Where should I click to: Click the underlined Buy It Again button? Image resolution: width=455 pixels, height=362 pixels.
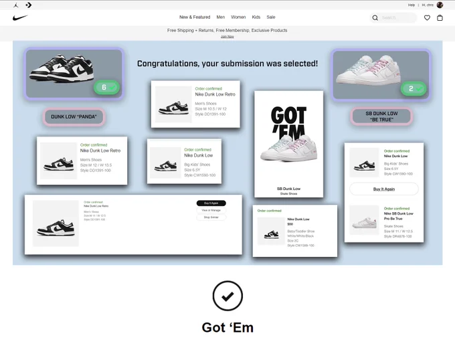coord(384,189)
